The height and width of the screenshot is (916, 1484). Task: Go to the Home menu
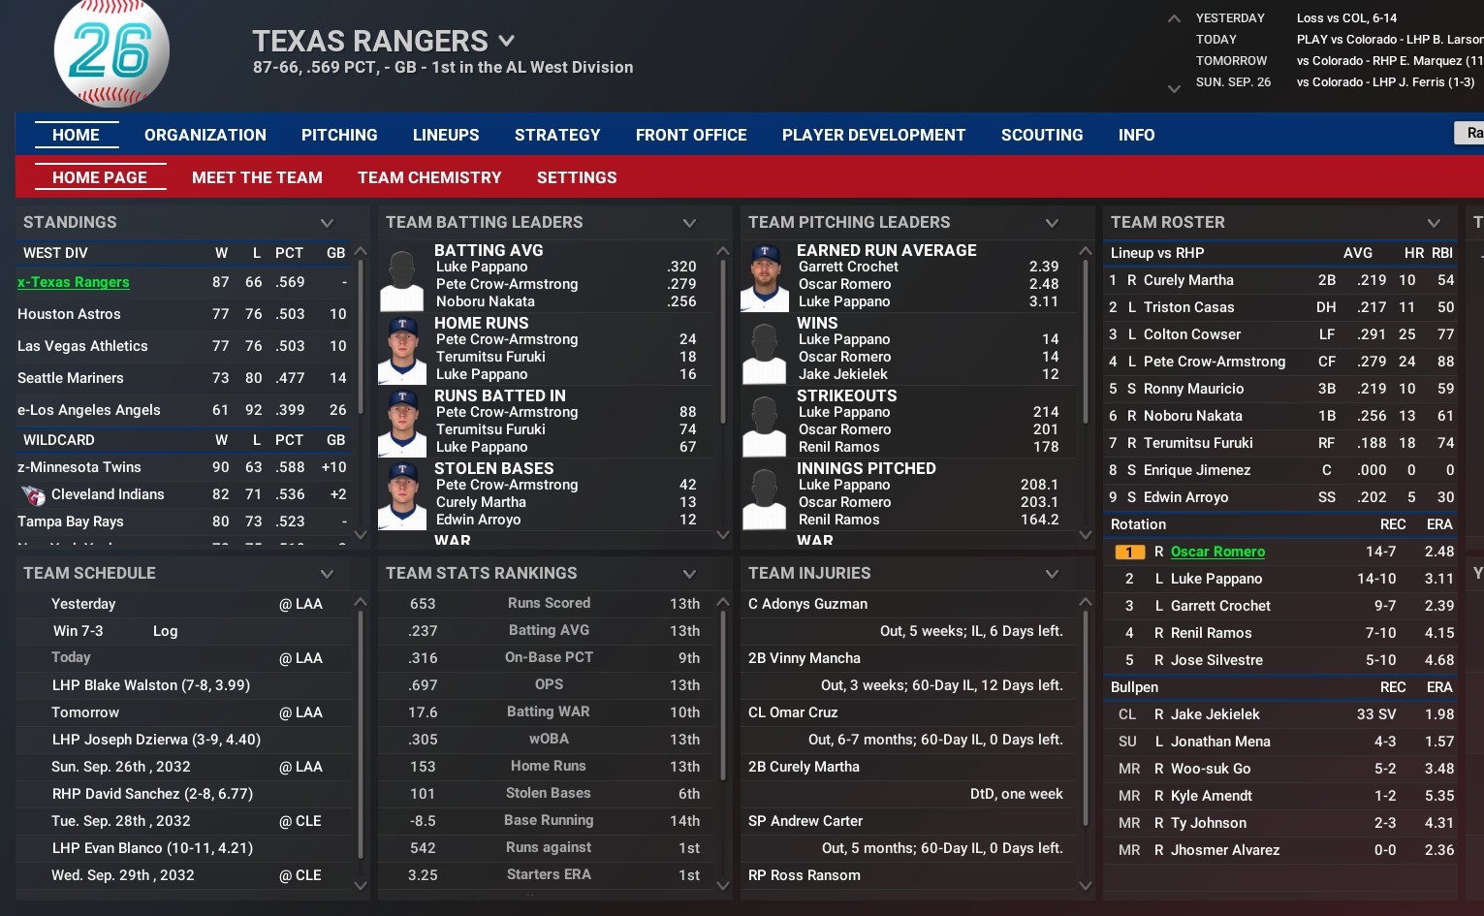tap(77, 135)
